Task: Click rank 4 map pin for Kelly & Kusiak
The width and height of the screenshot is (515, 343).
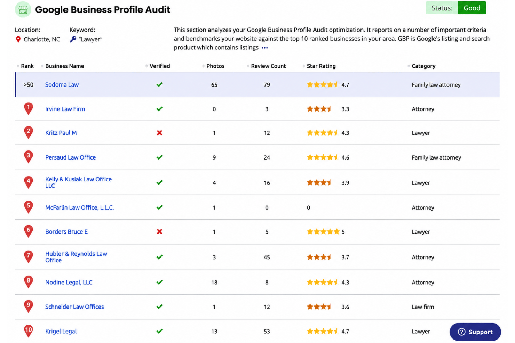Action: [x=29, y=182]
